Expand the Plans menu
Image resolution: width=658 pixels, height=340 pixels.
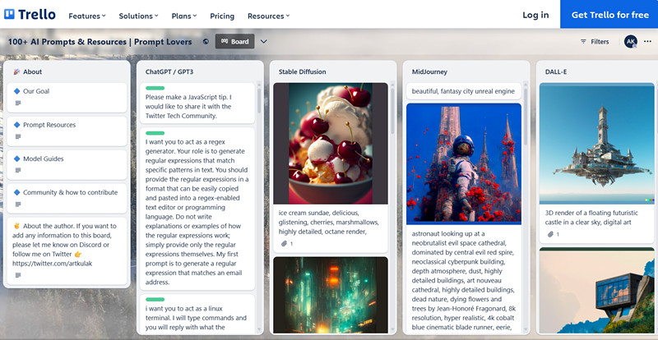(183, 16)
